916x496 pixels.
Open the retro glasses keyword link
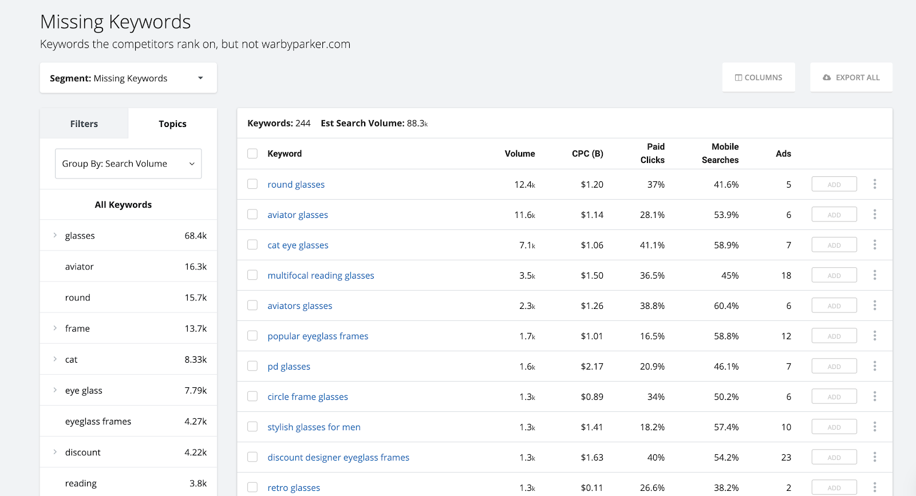click(294, 487)
